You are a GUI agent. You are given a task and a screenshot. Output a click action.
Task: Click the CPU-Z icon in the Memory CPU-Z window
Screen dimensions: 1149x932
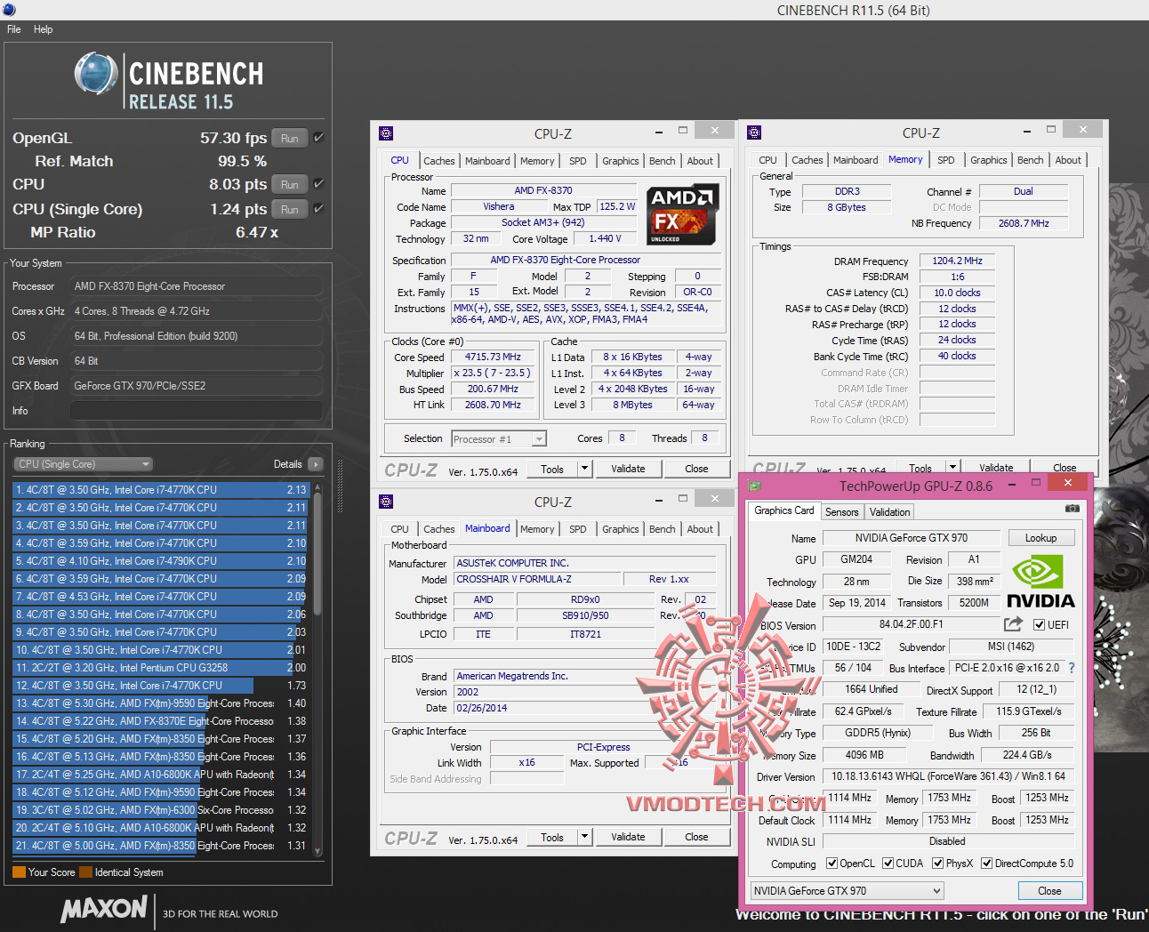[x=754, y=133]
